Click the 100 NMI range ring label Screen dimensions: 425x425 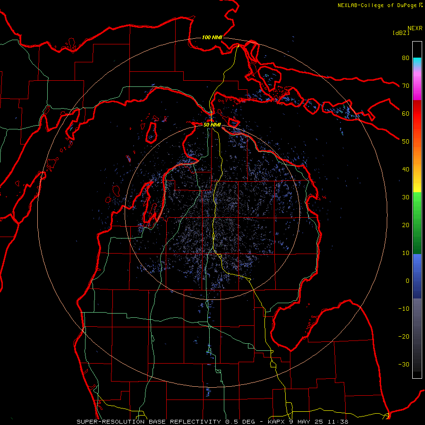point(212,37)
